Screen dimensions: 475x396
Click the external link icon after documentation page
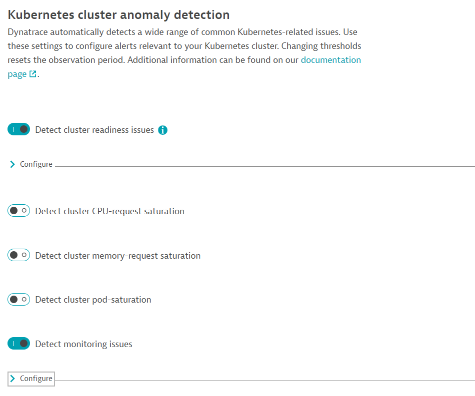coord(33,74)
